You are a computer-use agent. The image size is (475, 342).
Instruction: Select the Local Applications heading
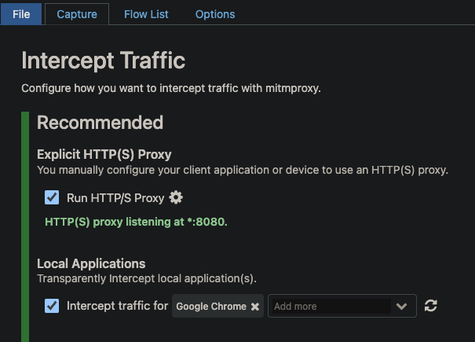91,263
